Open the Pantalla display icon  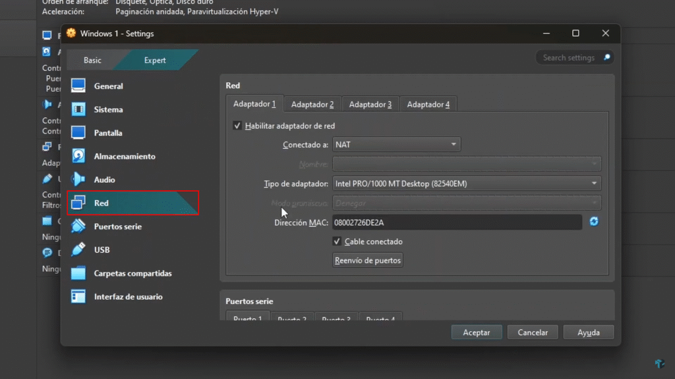78,133
